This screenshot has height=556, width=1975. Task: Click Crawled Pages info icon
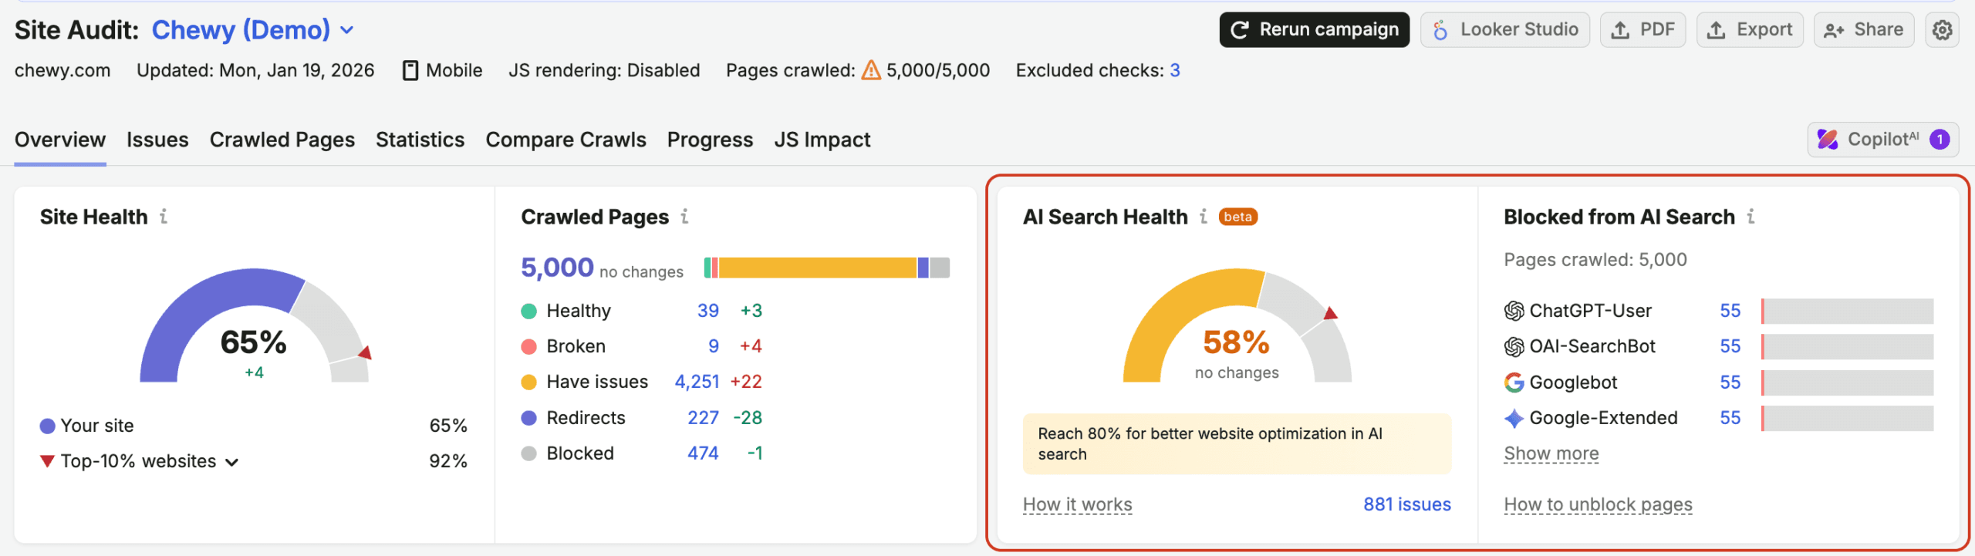point(684,217)
